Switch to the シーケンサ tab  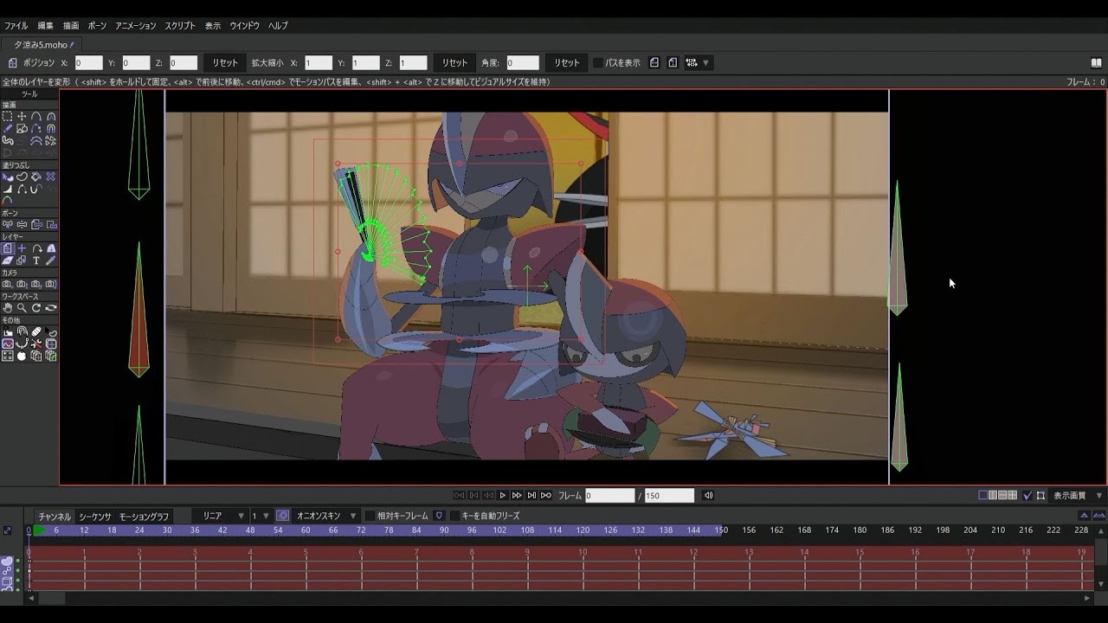pos(95,517)
